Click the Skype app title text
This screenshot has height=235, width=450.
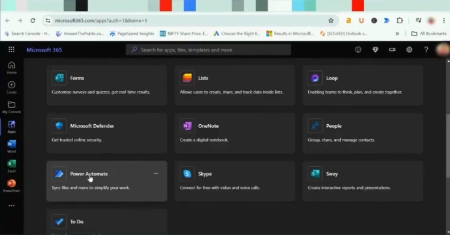click(x=205, y=174)
